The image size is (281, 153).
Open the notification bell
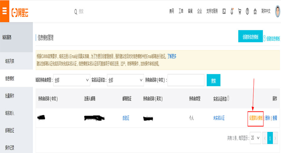[x=232, y=11]
